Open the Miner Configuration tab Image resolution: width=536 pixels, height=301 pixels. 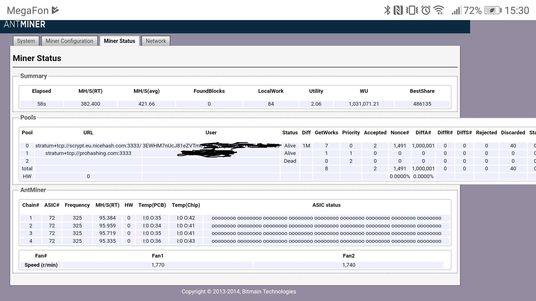pyautogui.click(x=70, y=41)
